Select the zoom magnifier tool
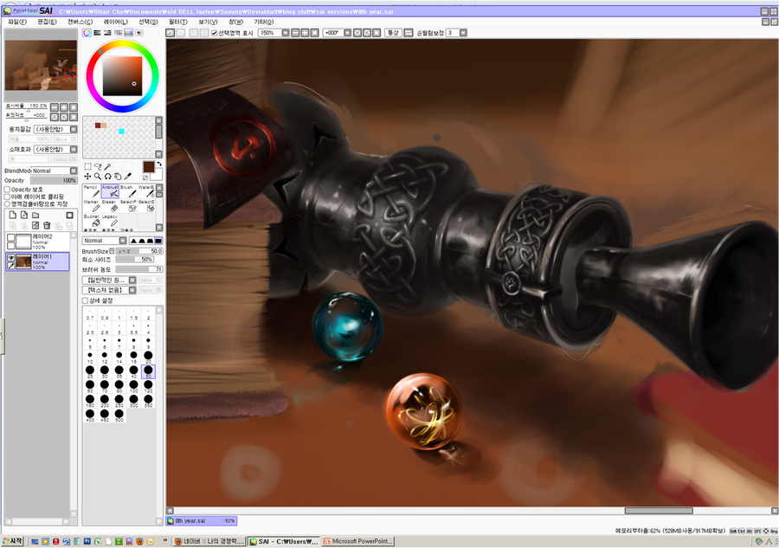779x548 pixels. [x=97, y=177]
